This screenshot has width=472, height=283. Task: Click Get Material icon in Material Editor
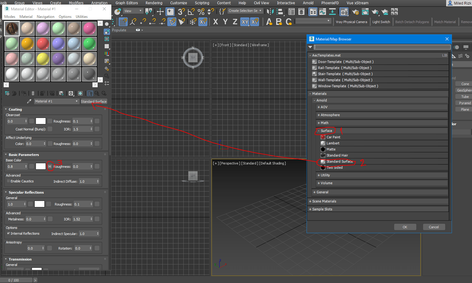tap(7, 93)
